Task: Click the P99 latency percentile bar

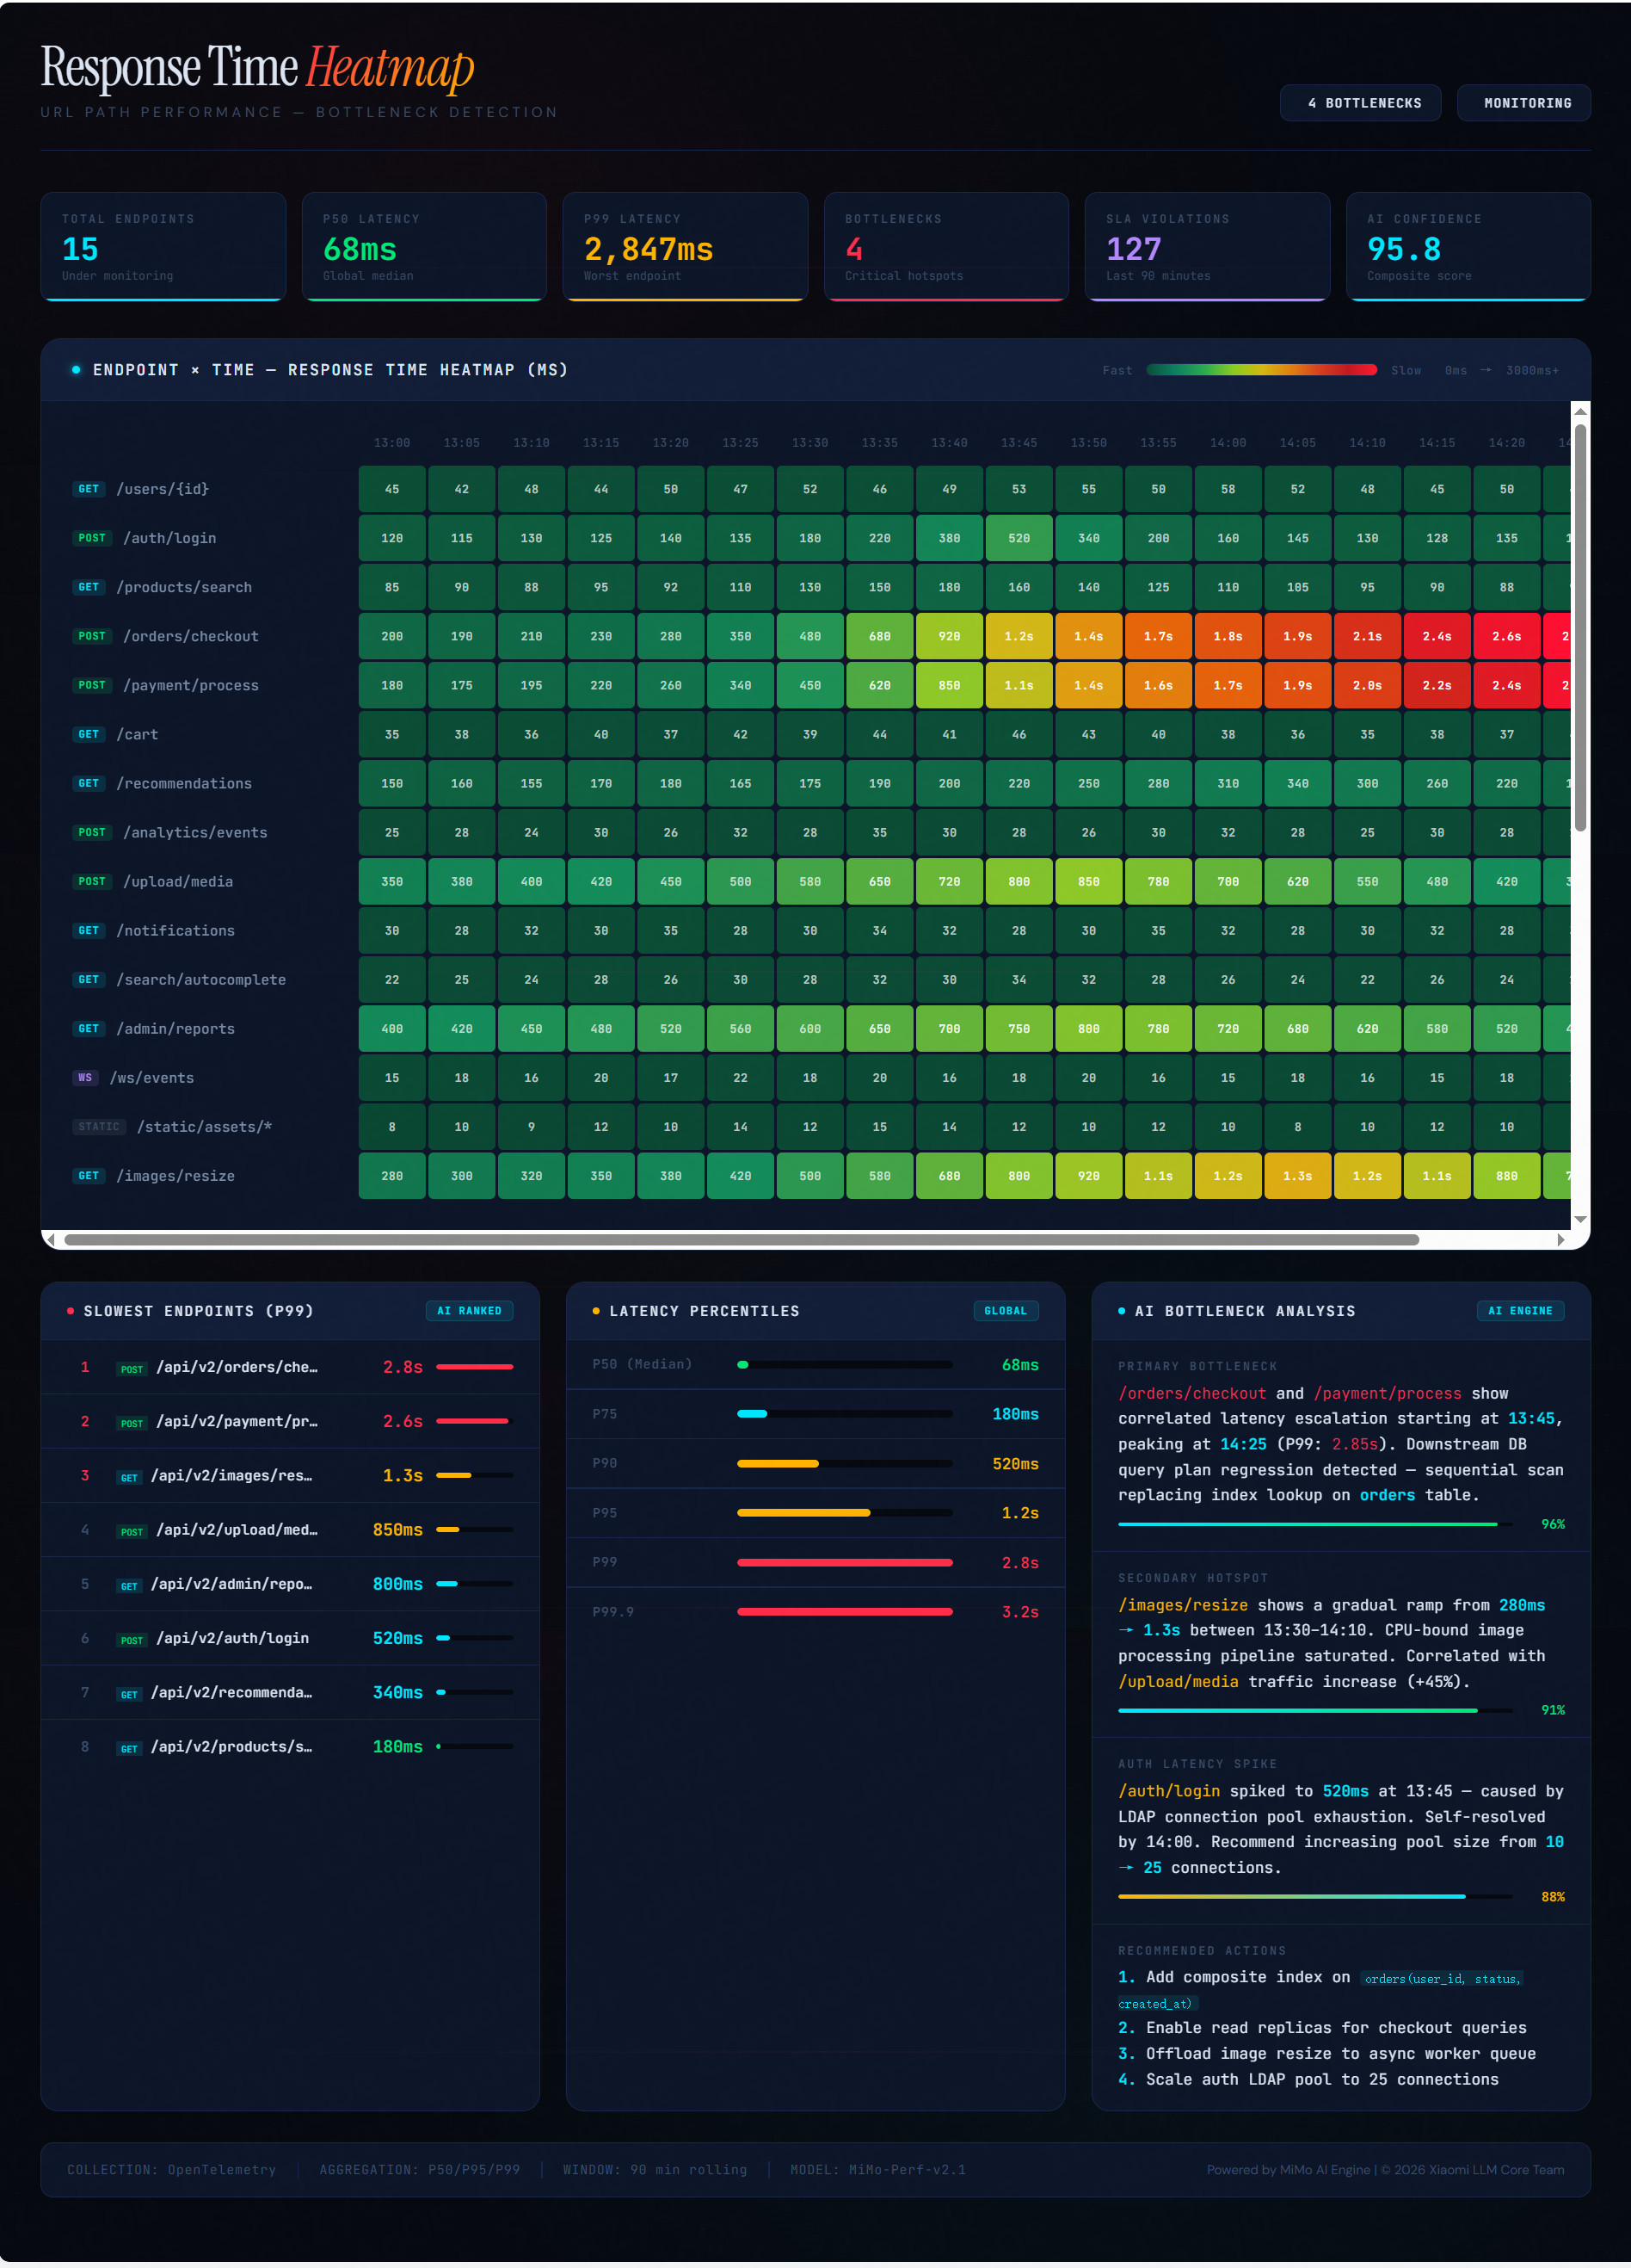Action: [x=845, y=1562]
